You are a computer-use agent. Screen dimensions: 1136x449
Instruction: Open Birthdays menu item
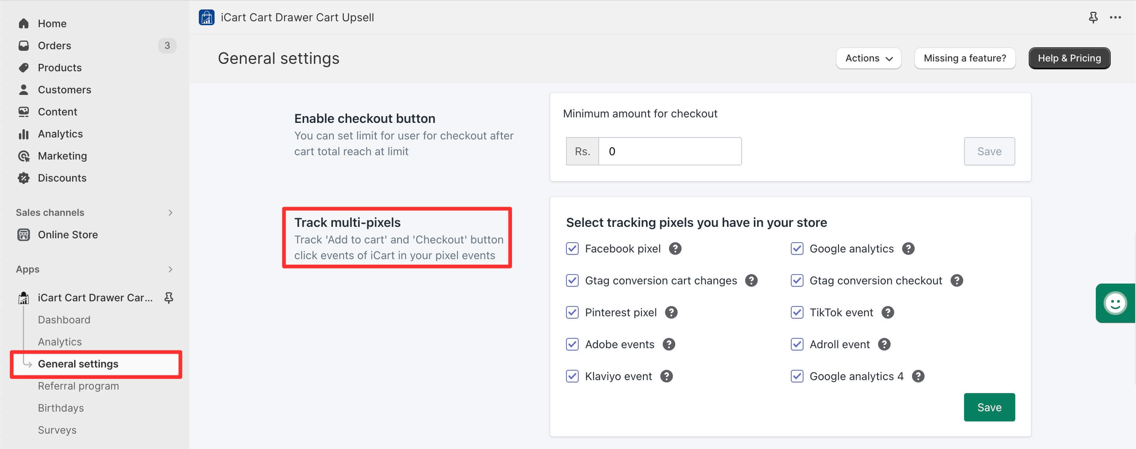pyautogui.click(x=61, y=408)
